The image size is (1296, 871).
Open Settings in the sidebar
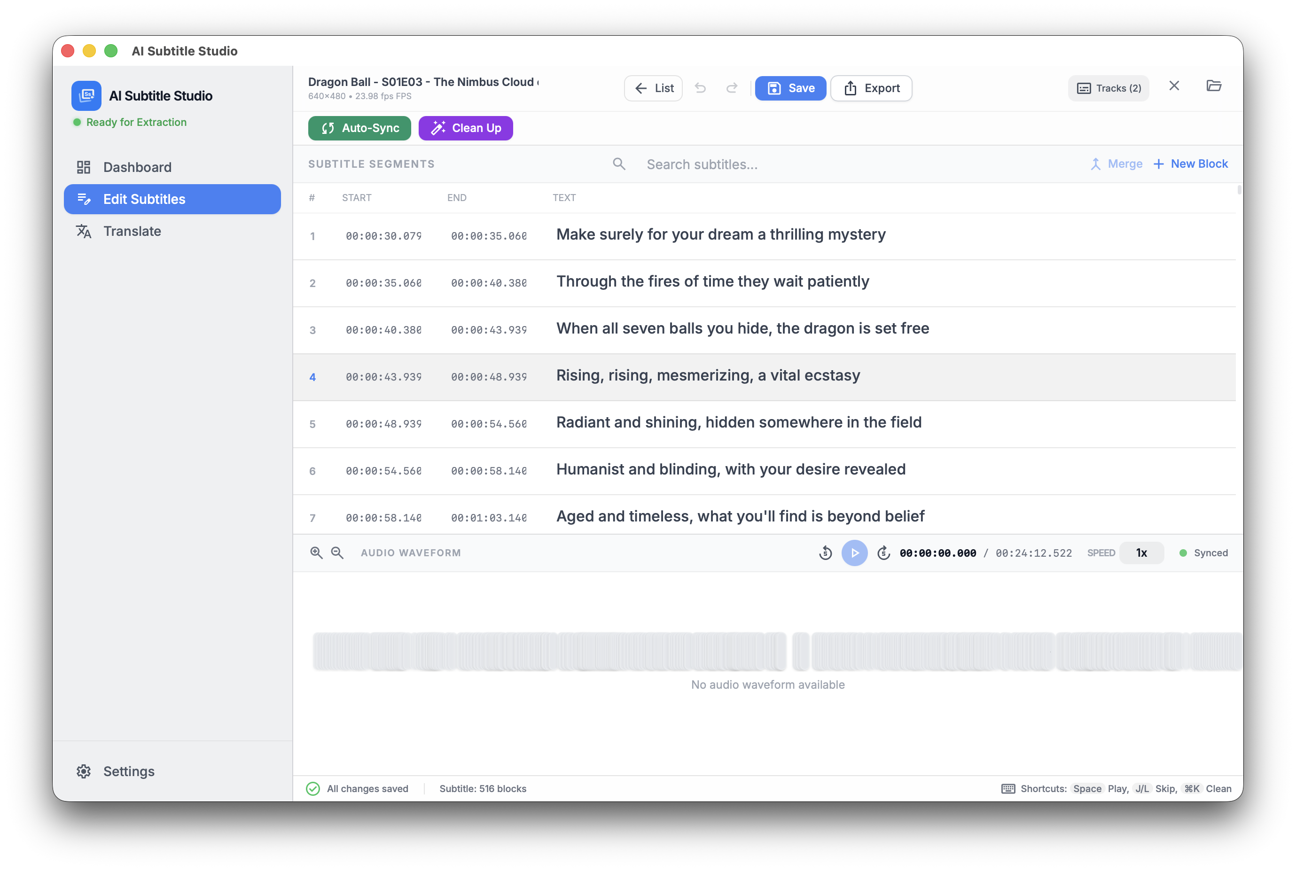128,771
